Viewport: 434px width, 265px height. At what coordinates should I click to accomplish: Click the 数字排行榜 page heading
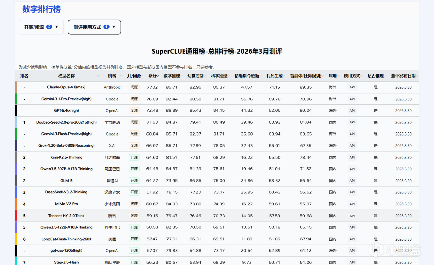42,9
